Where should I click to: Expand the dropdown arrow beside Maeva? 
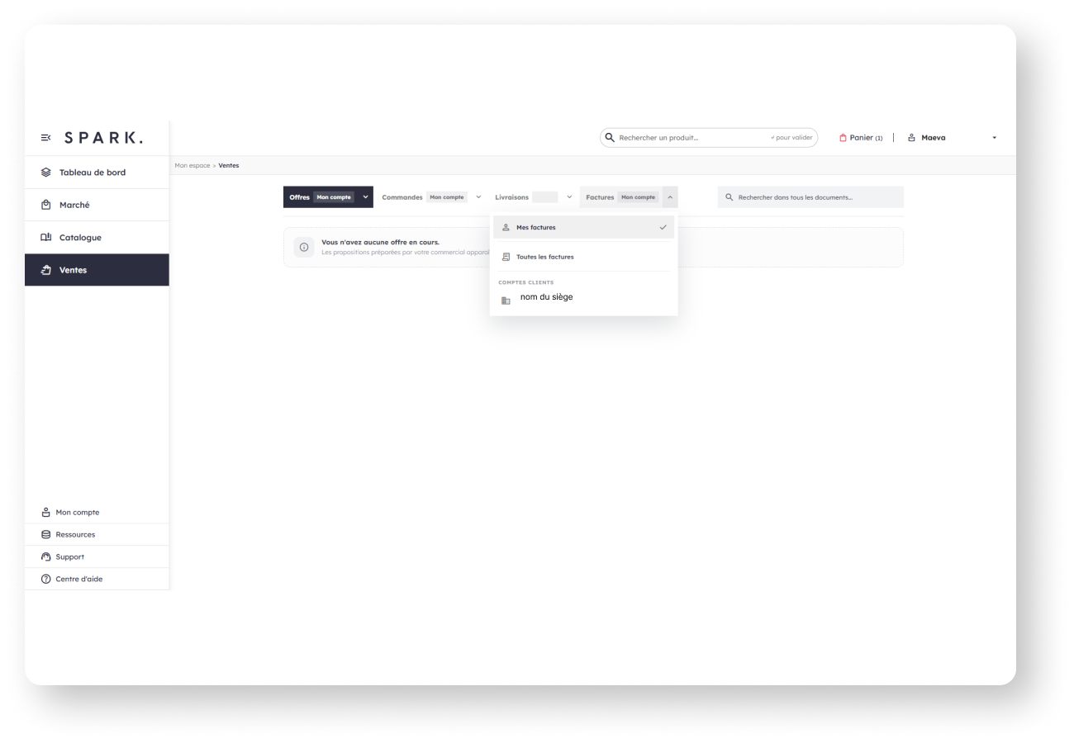994,138
